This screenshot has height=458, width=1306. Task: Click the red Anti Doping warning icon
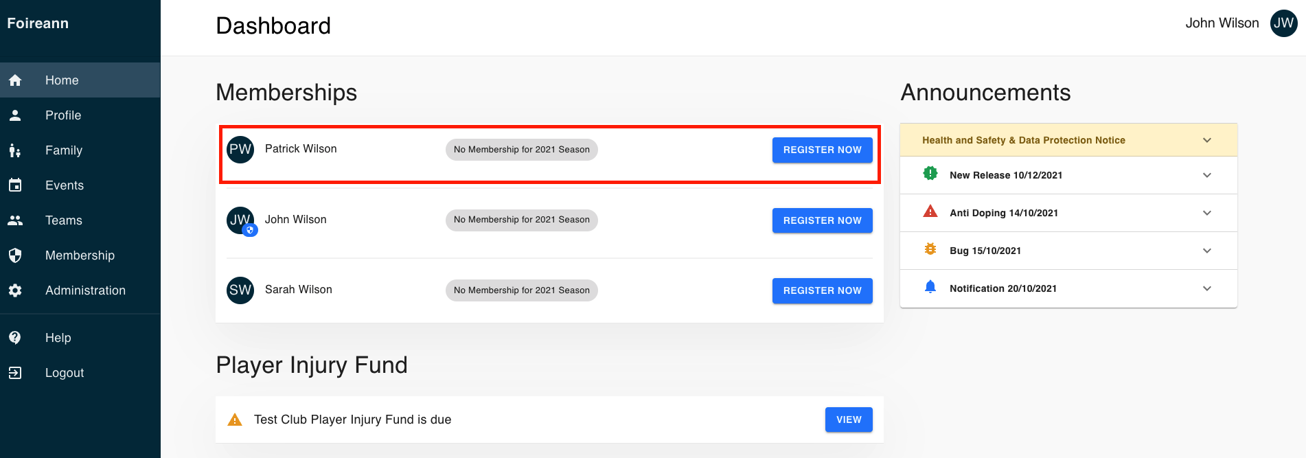point(930,211)
